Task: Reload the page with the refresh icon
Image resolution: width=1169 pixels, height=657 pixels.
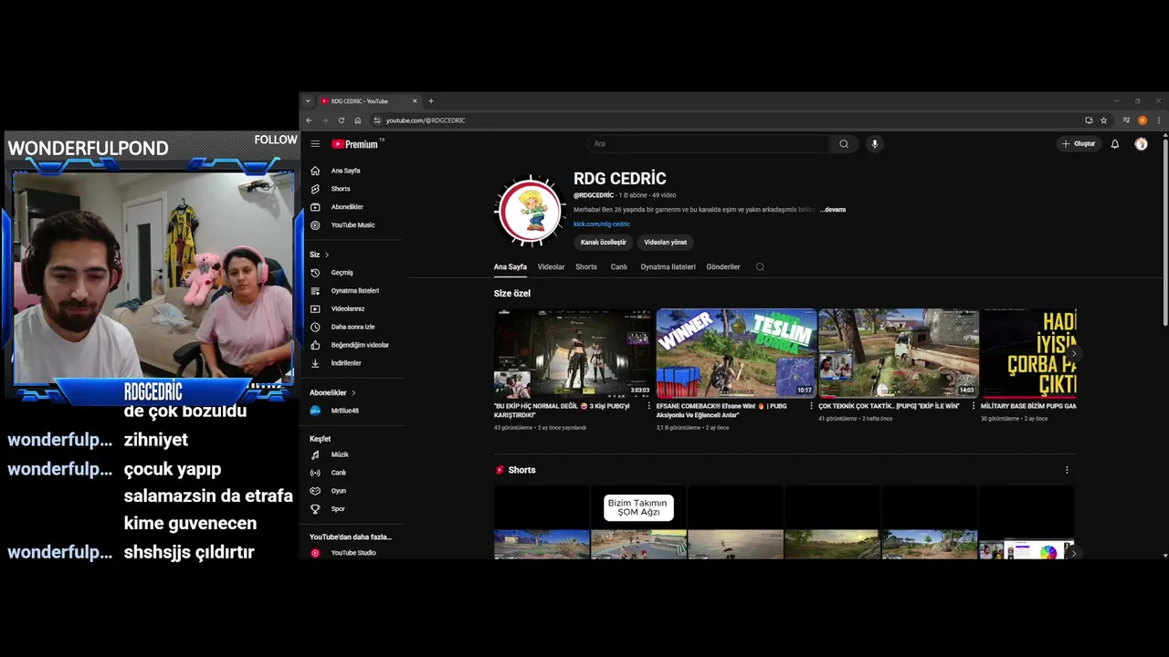Action: [x=342, y=120]
